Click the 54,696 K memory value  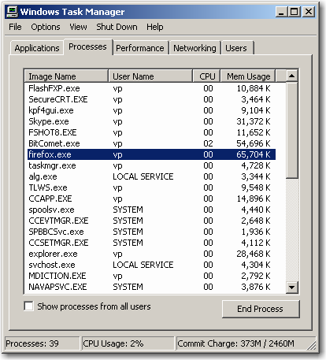coord(254,143)
